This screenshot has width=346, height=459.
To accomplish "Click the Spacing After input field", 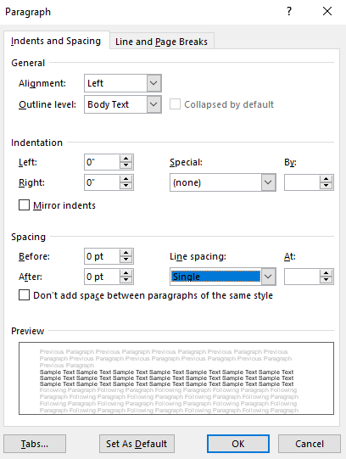I will tap(102, 277).
